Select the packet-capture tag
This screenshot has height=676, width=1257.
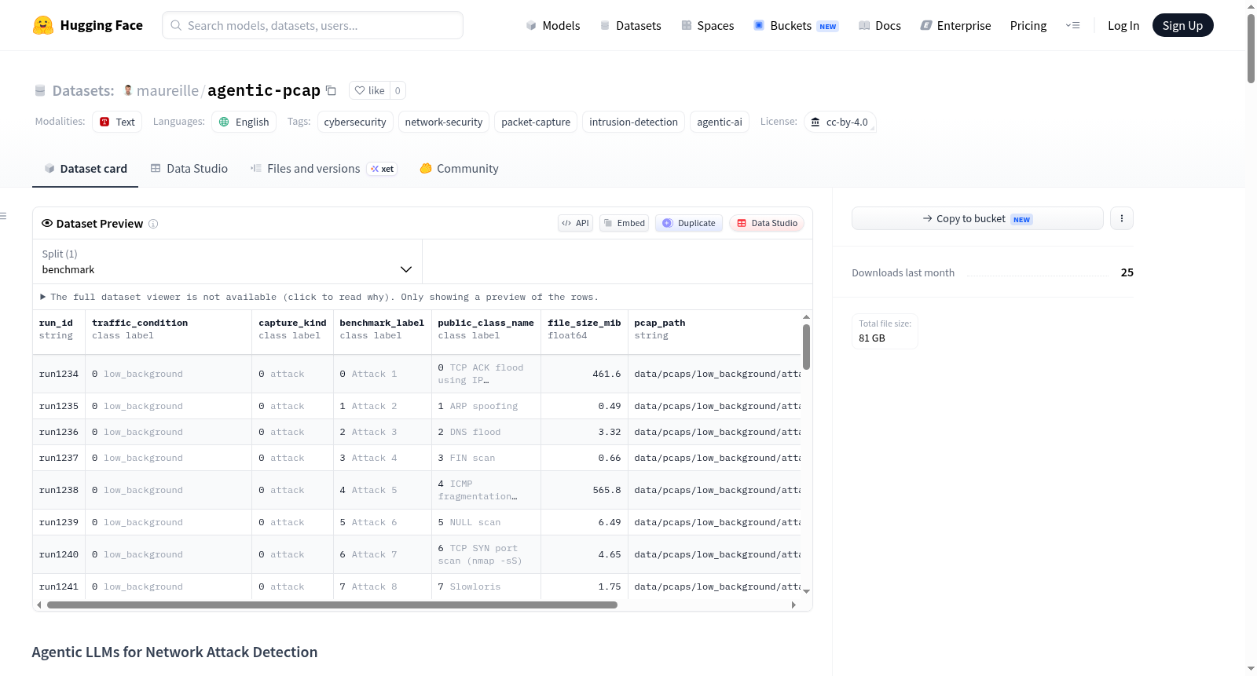point(536,122)
